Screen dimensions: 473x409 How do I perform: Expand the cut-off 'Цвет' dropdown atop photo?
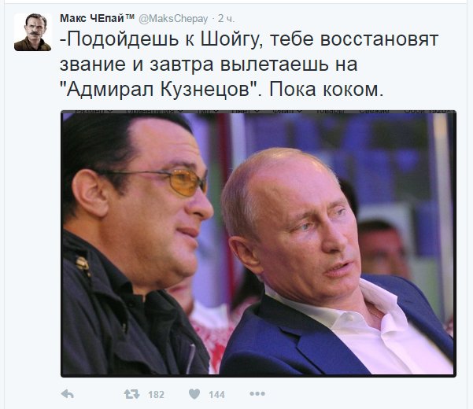(246, 112)
